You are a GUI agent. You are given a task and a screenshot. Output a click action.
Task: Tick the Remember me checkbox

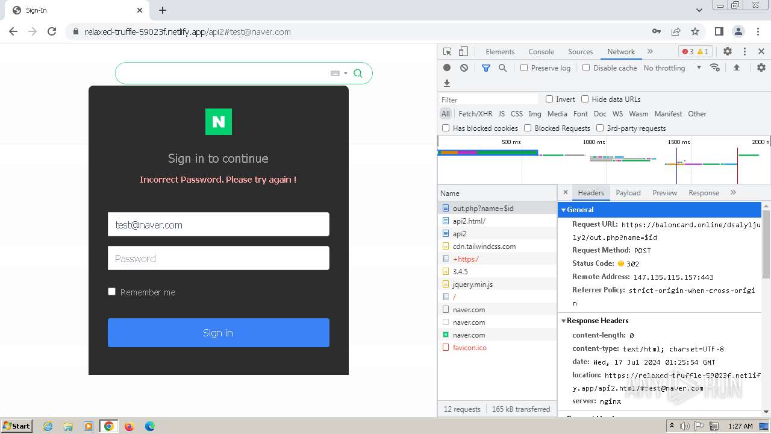(111, 292)
